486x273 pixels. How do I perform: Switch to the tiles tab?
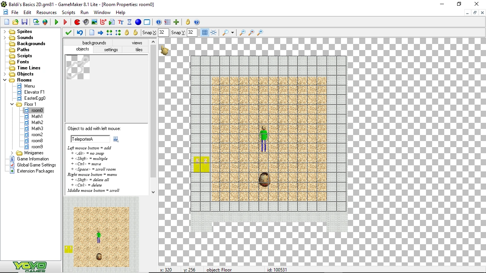(139, 50)
